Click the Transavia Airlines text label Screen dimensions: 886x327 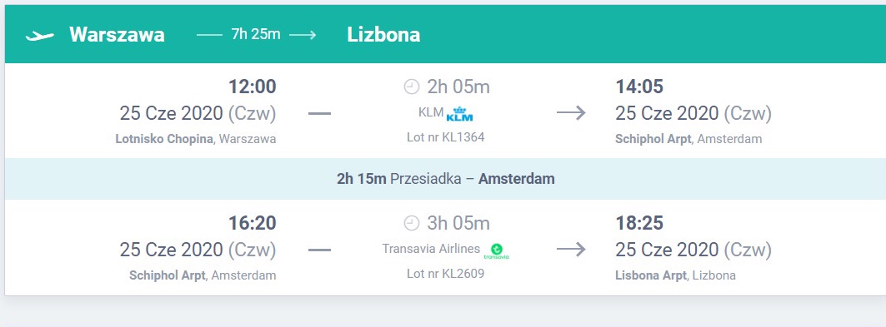(431, 249)
